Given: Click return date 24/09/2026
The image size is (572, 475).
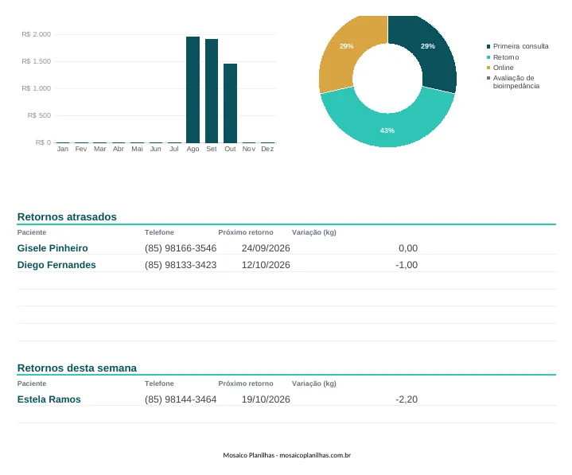Looking at the screenshot, I should click(x=266, y=248).
